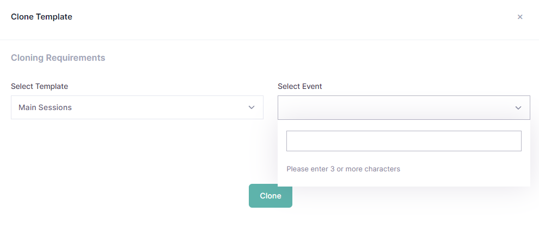Click the Select Template field label

(39, 86)
